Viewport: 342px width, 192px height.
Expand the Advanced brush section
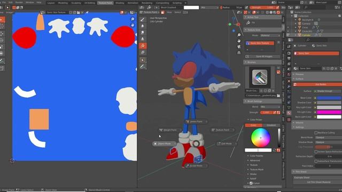coord(255,161)
